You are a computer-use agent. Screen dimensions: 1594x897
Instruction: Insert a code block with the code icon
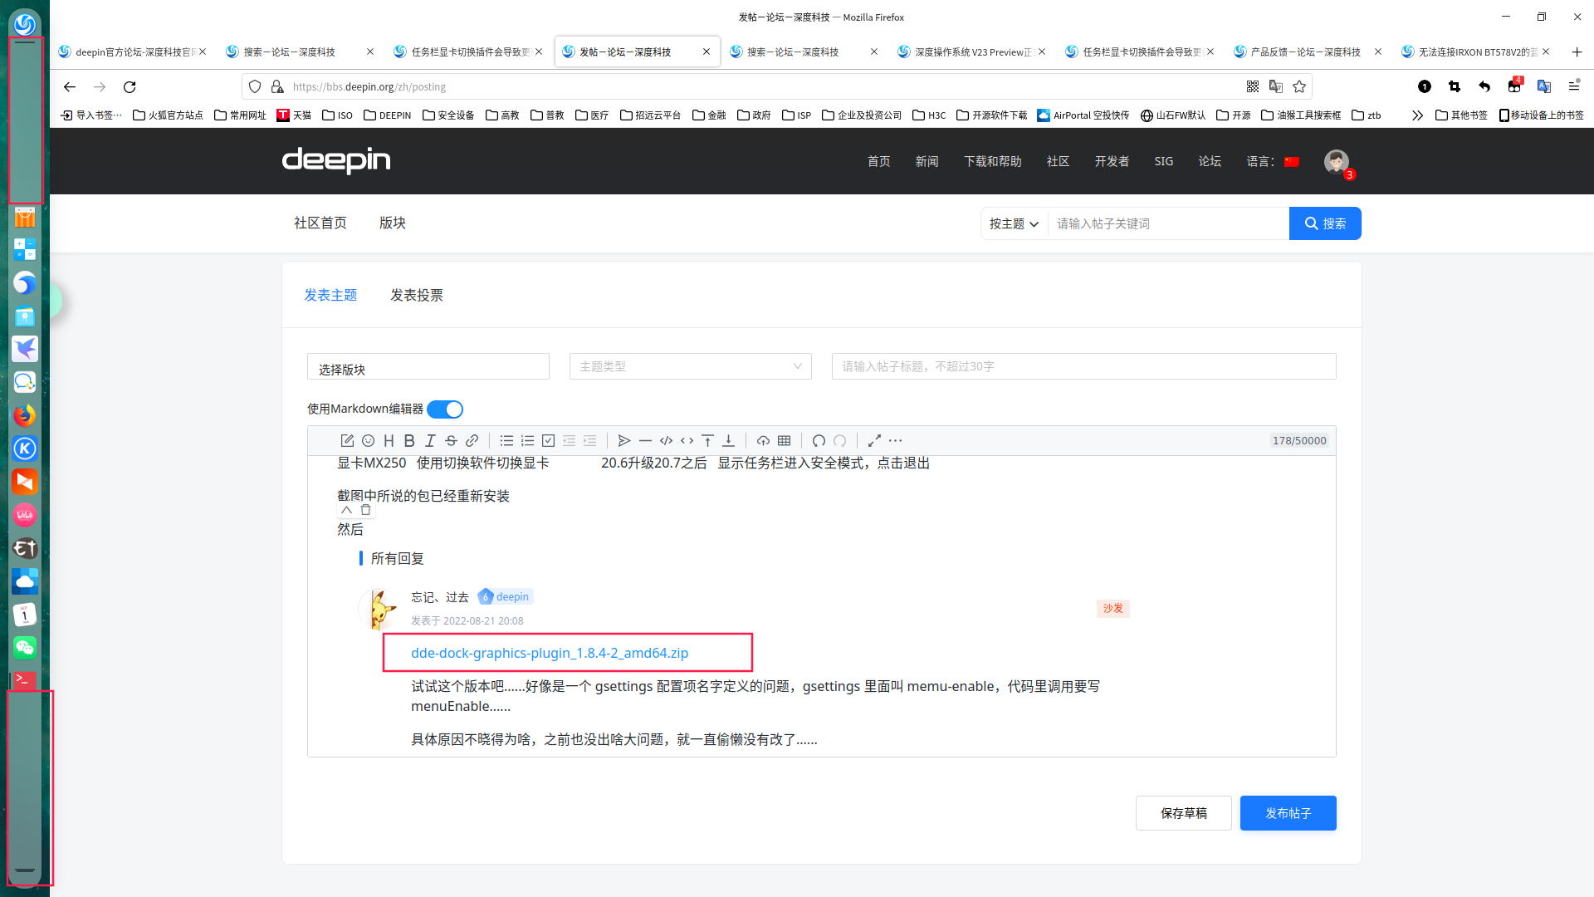click(x=665, y=440)
